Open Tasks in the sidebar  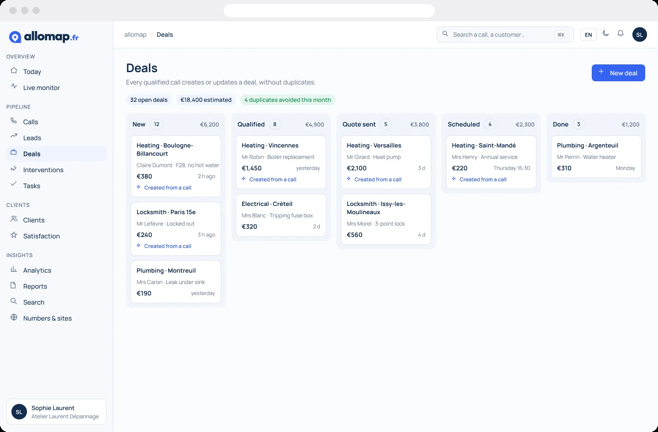click(x=56, y=186)
